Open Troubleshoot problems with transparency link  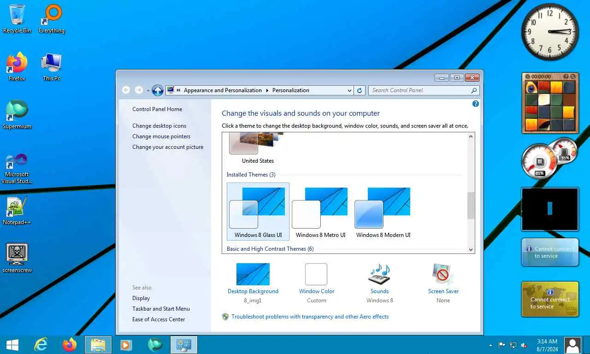point(310,317)
